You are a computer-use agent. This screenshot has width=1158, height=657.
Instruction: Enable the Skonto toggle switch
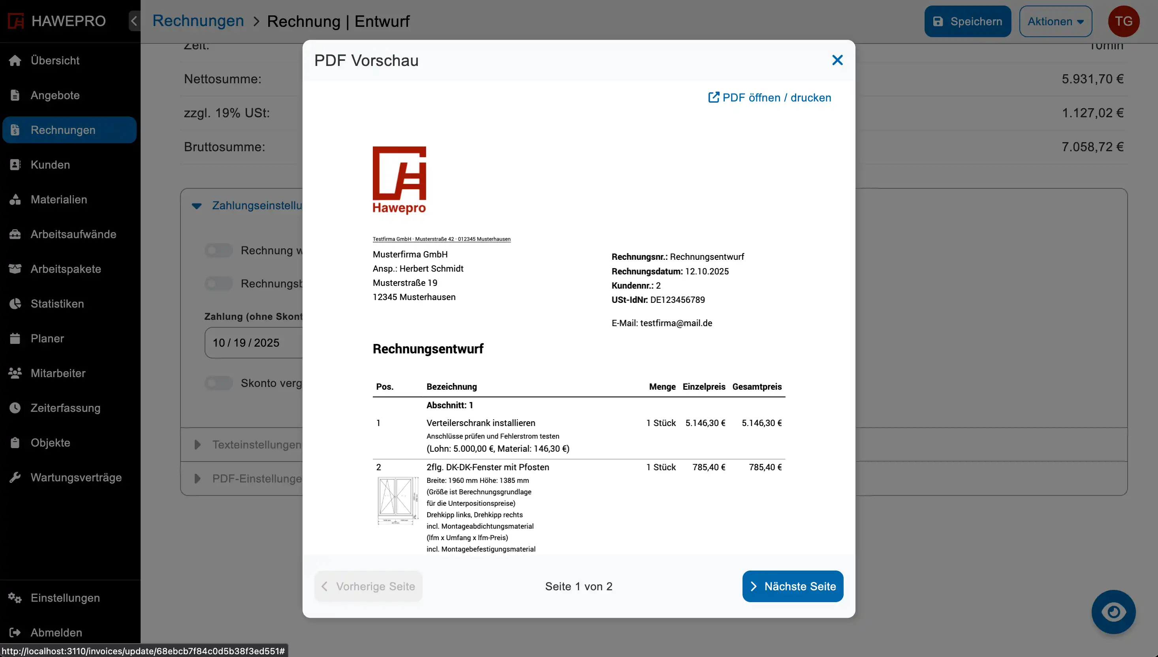[x=219, y=383]
